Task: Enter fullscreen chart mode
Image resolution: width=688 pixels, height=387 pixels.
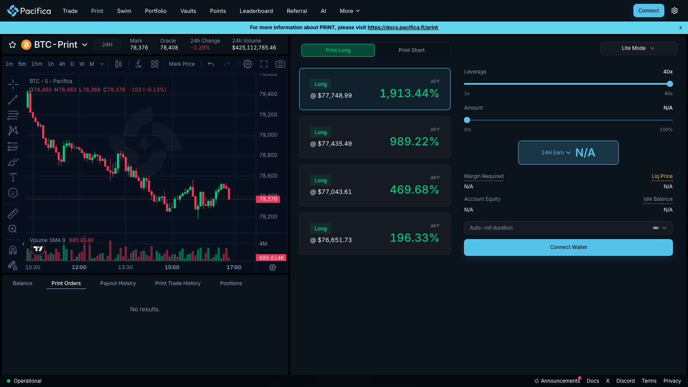Action: [264, 64]
